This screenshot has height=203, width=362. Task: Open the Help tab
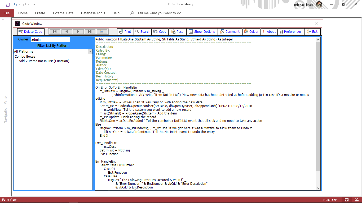tap(116, 13)
